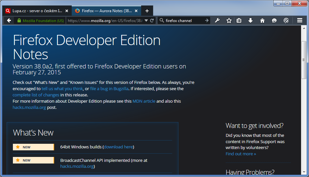
Task: Click the URL address field
Action: [x=104, y=20]
